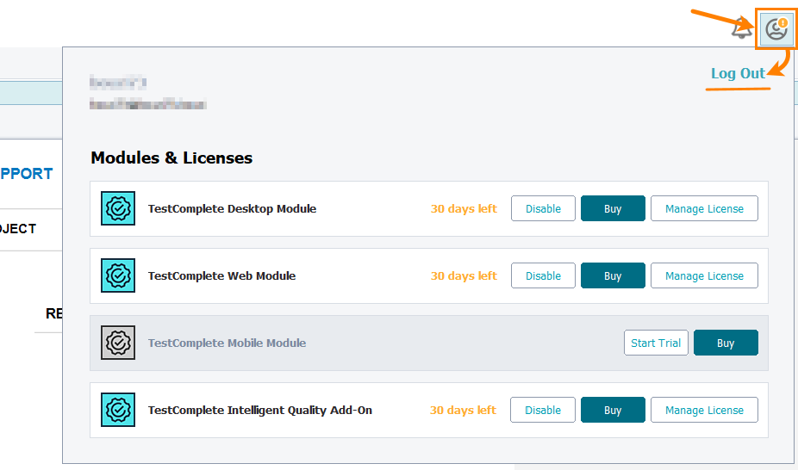The height and width of the screenshot is (470, 798).
Task: Buy the TestComplete Mobile Module
Action: [x=726, y=343]
